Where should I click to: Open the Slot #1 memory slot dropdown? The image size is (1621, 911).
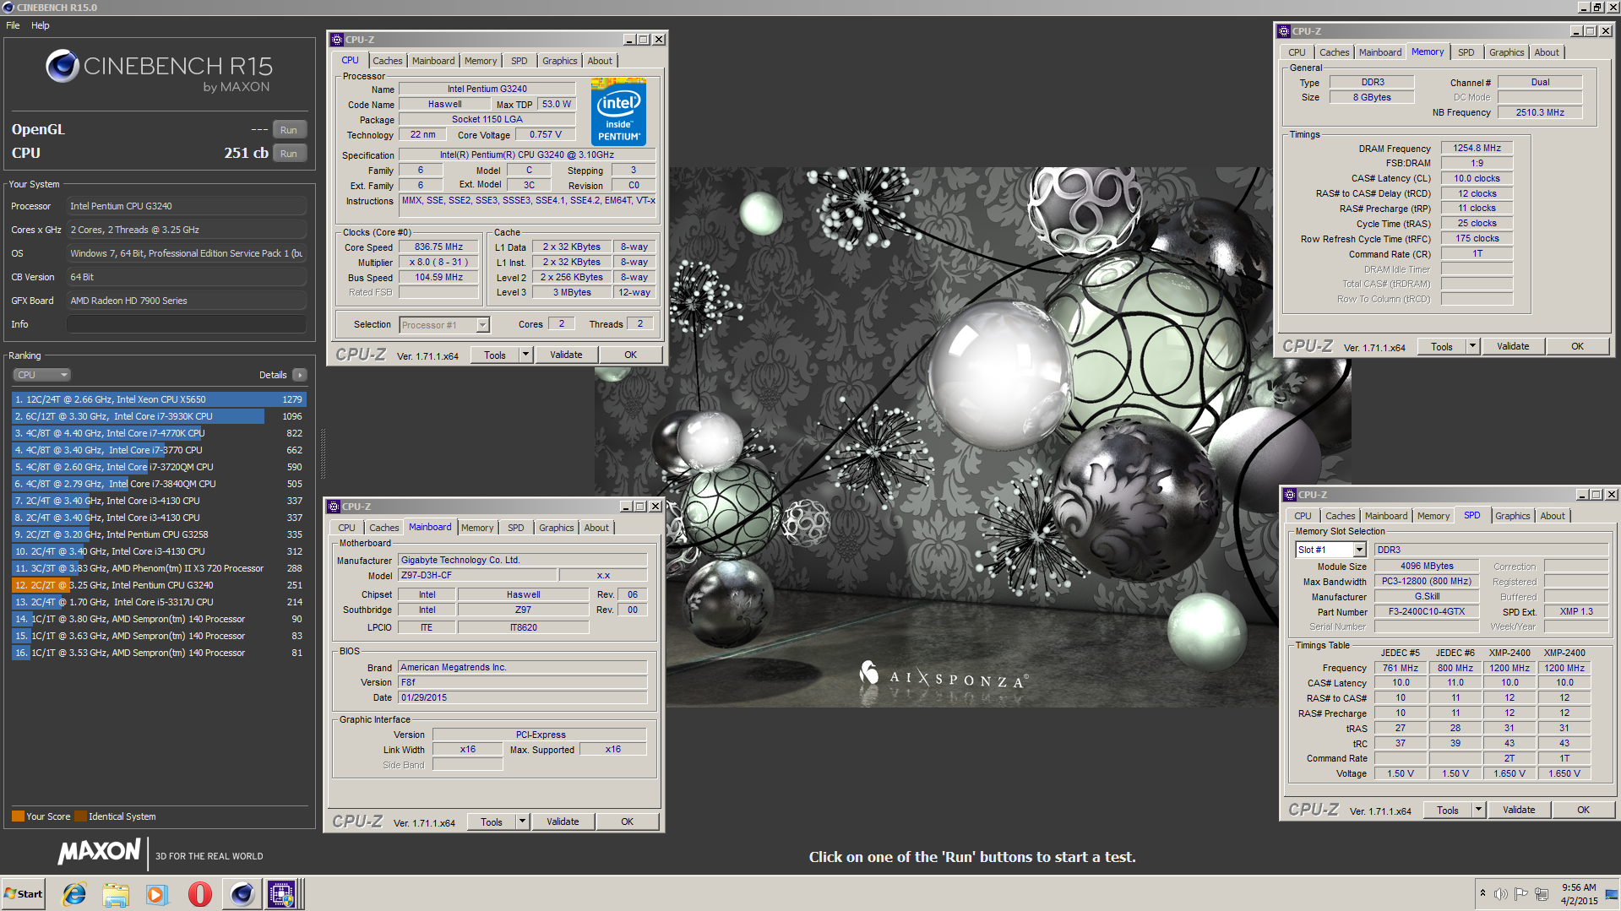pyautogui.click(x=1360, y=550)
